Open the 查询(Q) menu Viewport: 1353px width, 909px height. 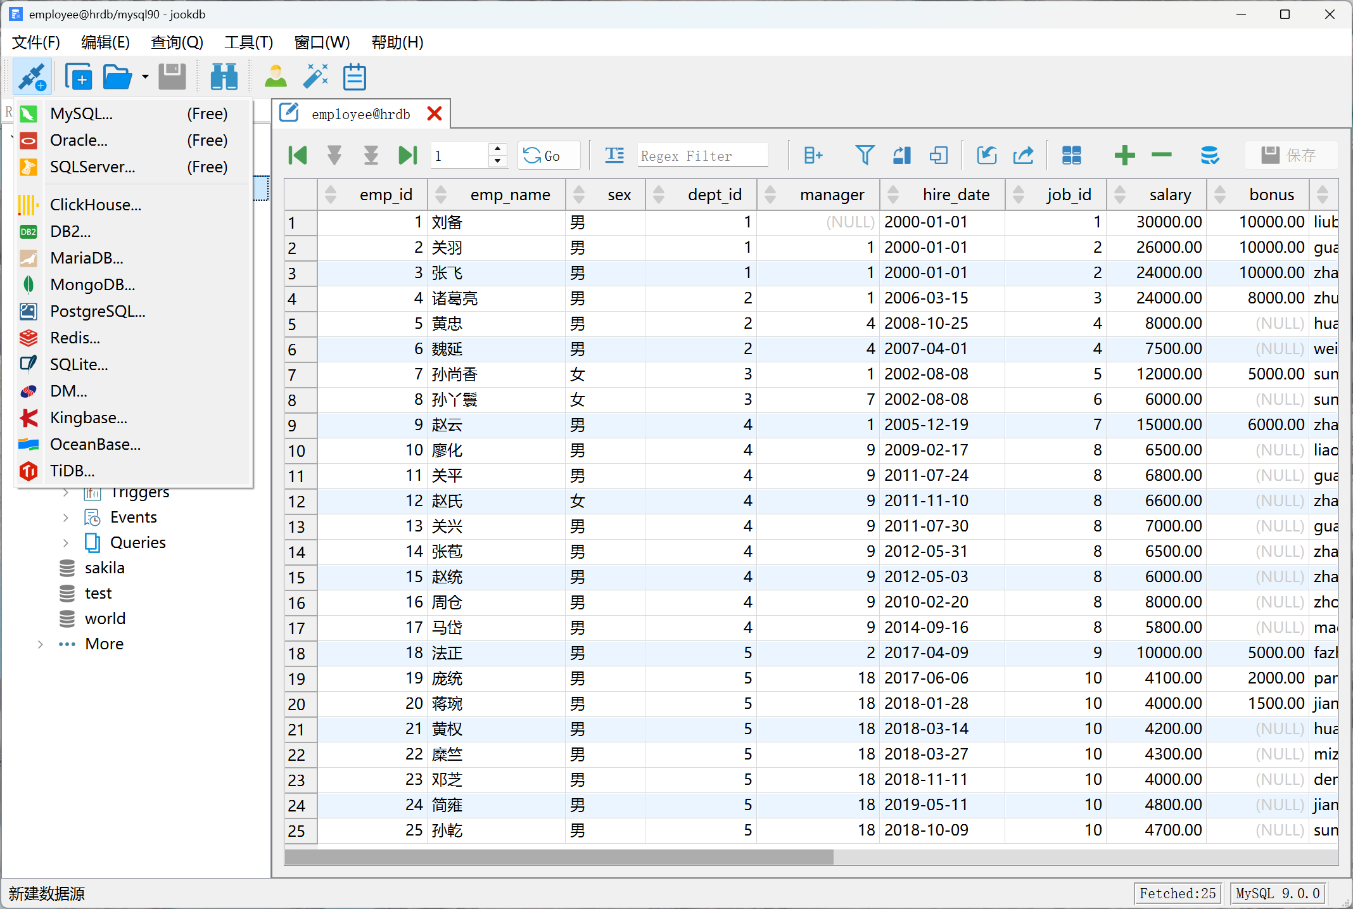tap(177, 42)
